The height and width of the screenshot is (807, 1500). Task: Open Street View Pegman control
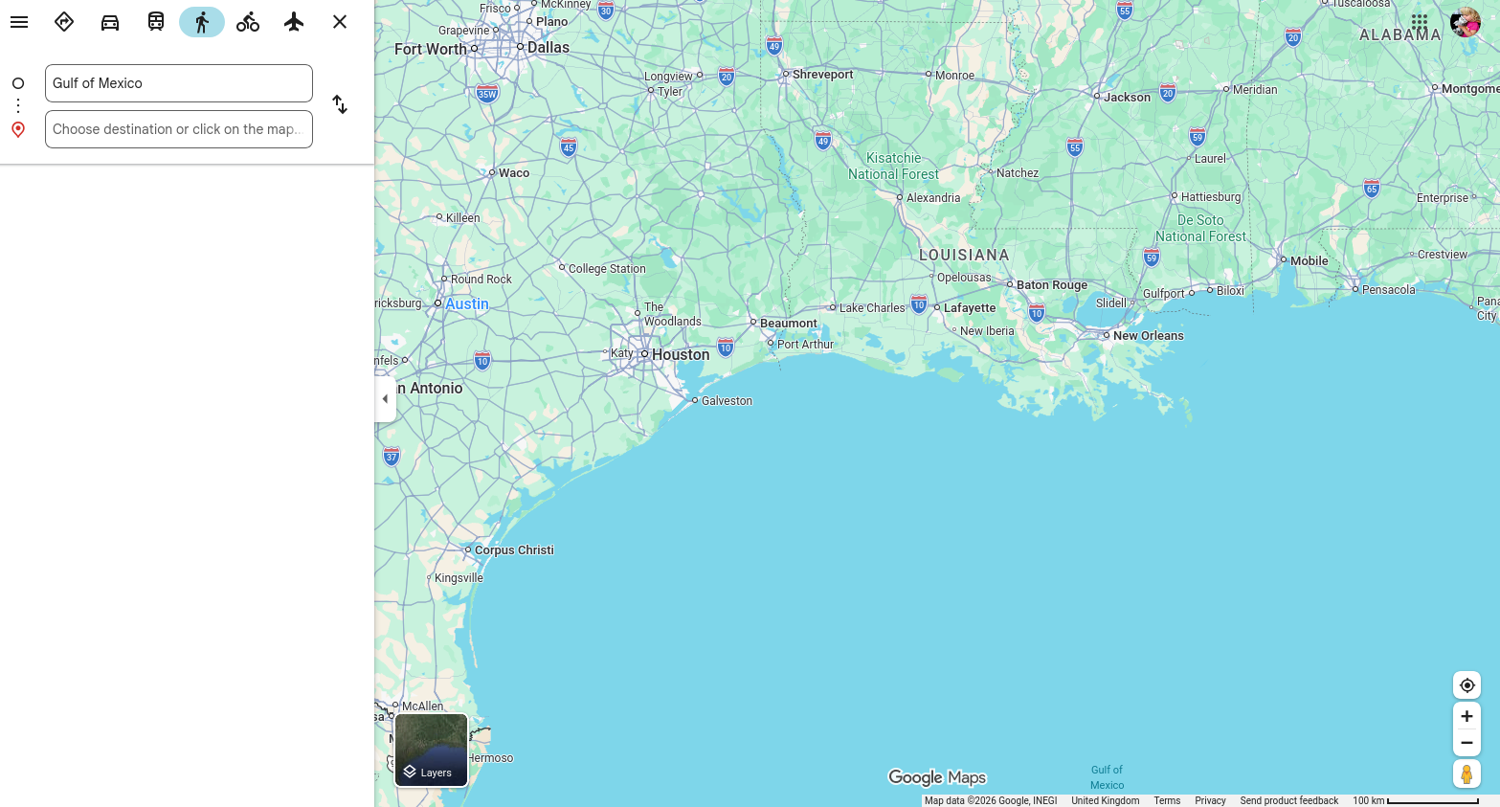point(1466,773)
